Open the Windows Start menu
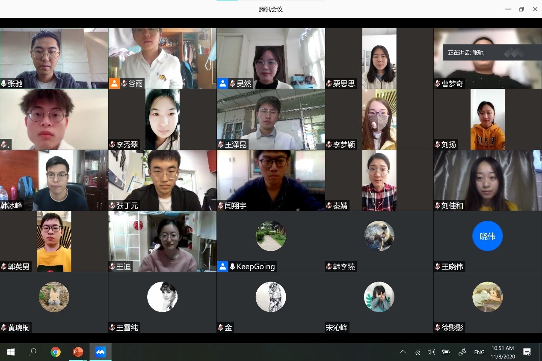The width and height of the screenshot is (542, 361). click(x=11, y=352)
